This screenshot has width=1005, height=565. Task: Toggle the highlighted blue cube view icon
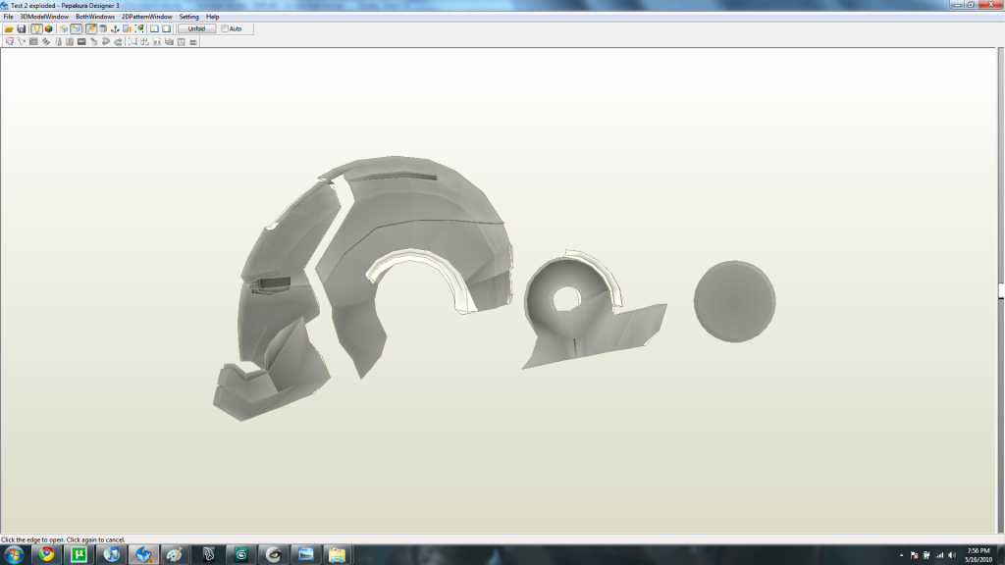click(77, 28)
